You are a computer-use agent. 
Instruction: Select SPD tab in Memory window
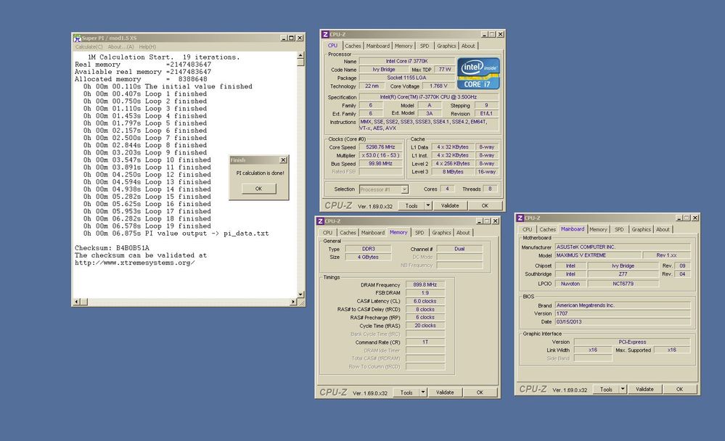click(x=419, y=233)
